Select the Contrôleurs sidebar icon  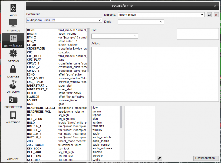[13, 40]
